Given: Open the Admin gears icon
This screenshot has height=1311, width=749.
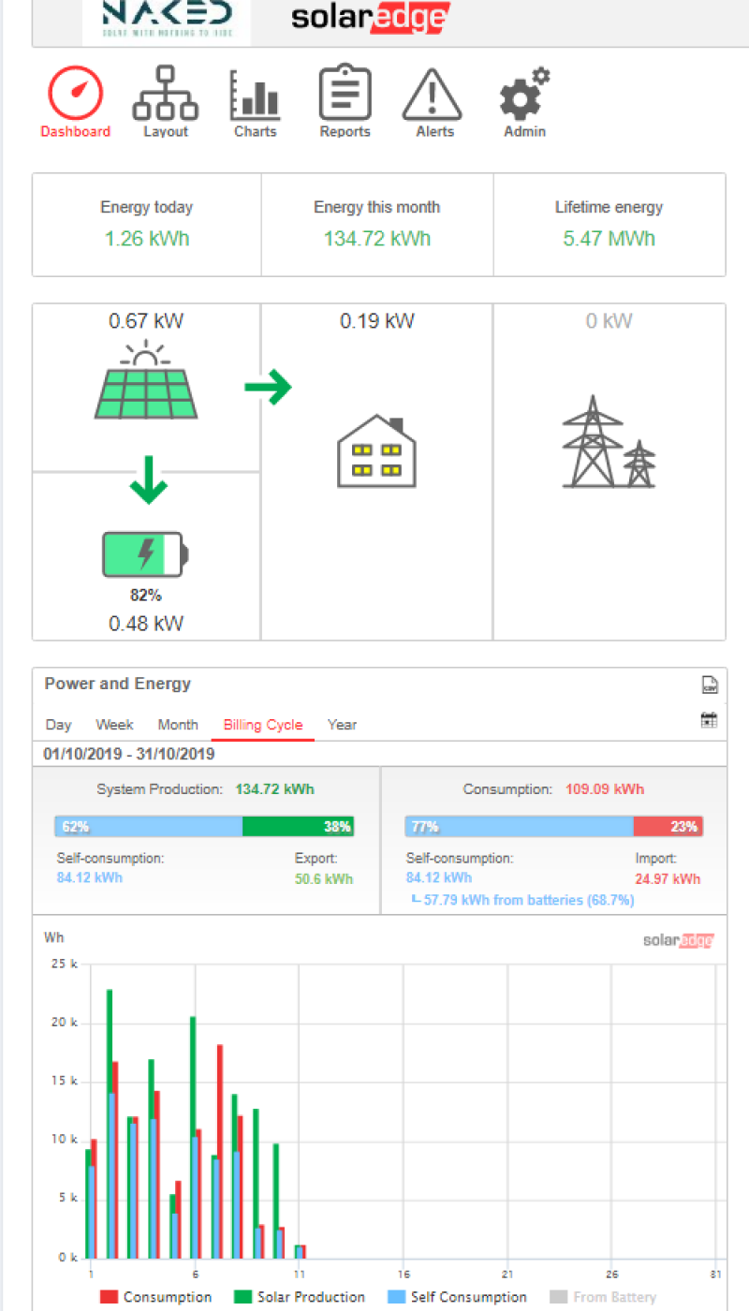Looking at the screenshot, I should pyautogui.click(x=524, y=95).
